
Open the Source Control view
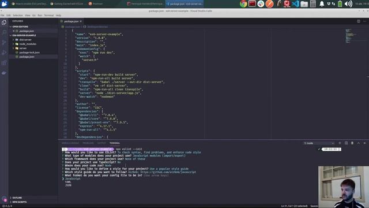click(x=4, y=42)
